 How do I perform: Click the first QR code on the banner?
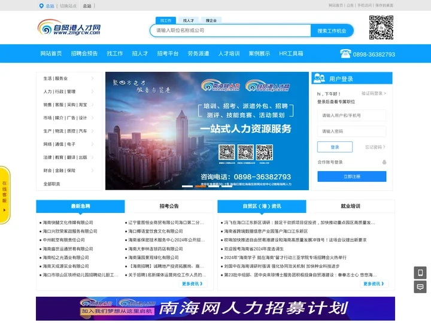pyautogui.click(x=227, y=152)
